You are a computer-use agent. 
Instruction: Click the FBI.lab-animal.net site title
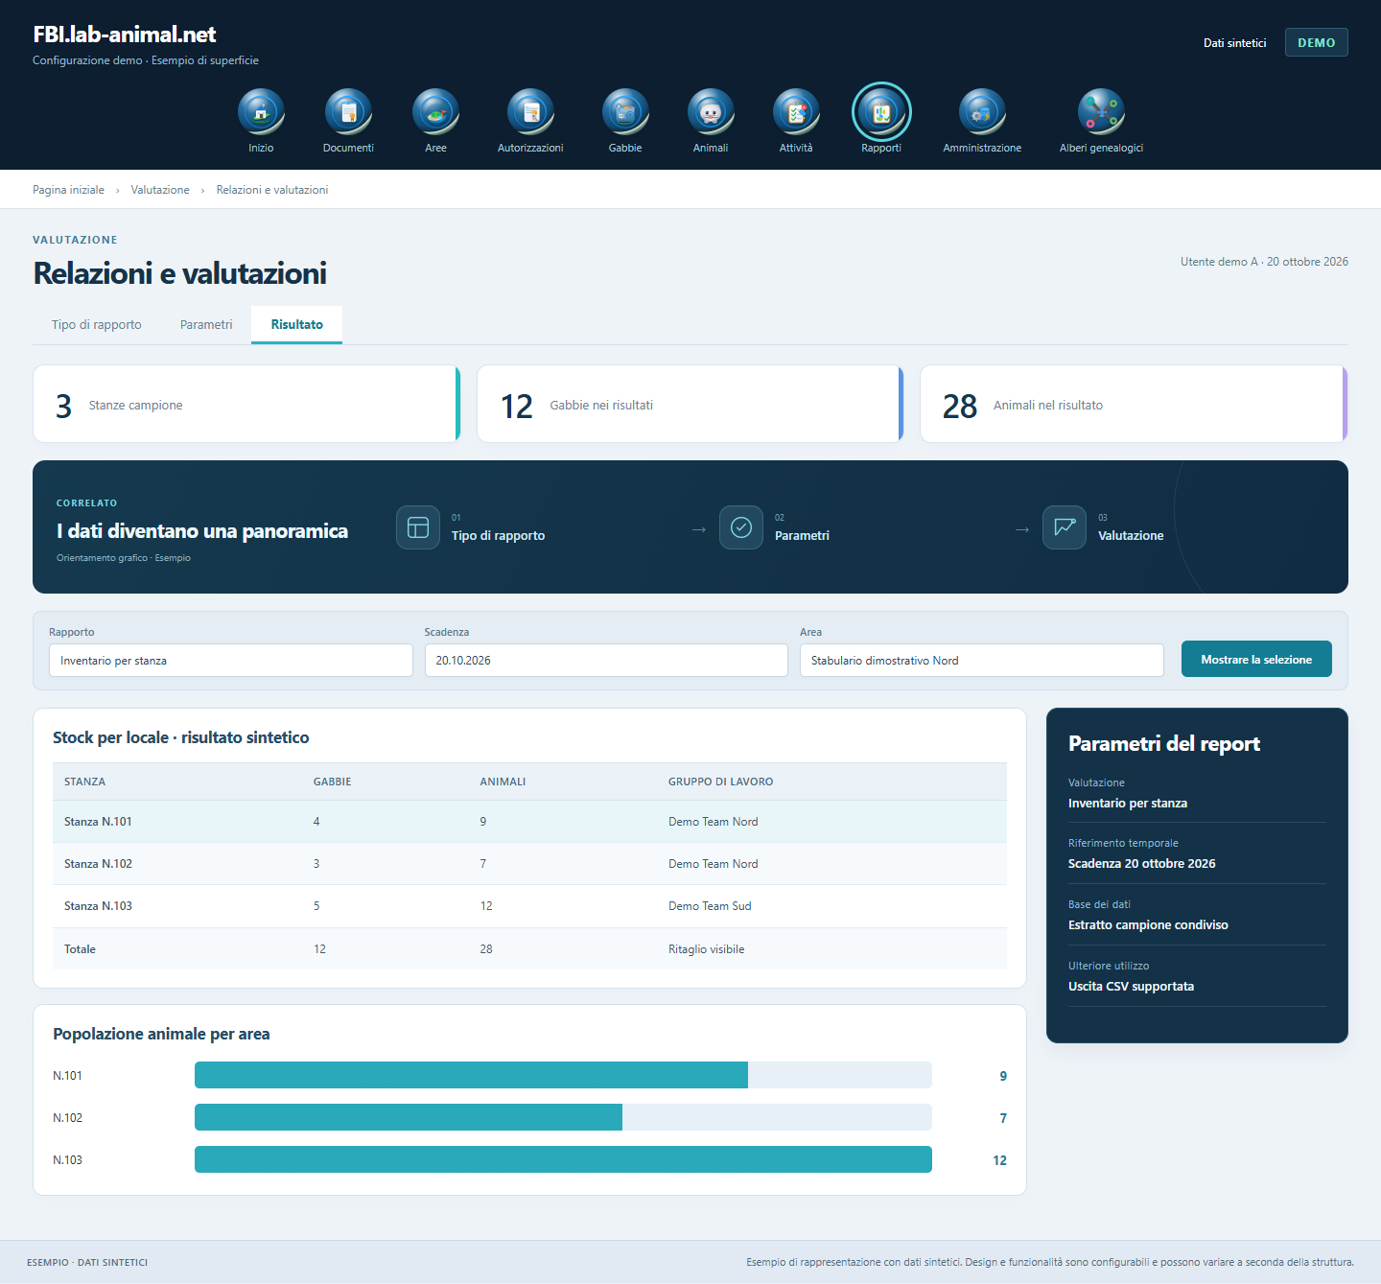point(125,35)
